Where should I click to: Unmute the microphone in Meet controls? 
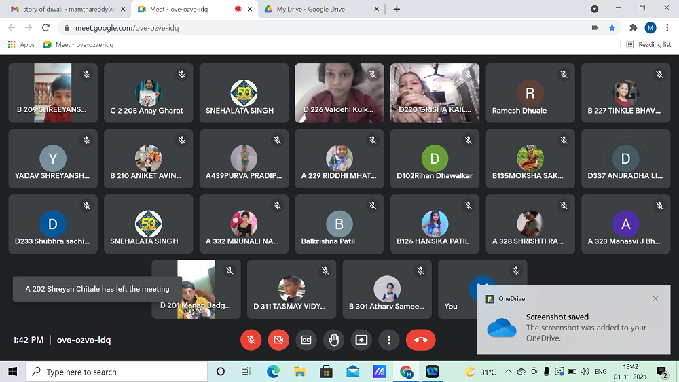pos(251,340)
